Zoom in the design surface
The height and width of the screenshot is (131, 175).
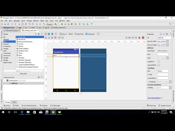[x=133, y=38]
